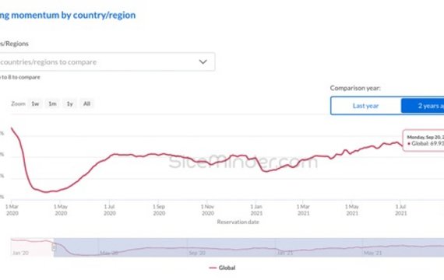This screenshot has height=280, width=444.
Task: Set zoom to 1w
Action: click(35, 103)
